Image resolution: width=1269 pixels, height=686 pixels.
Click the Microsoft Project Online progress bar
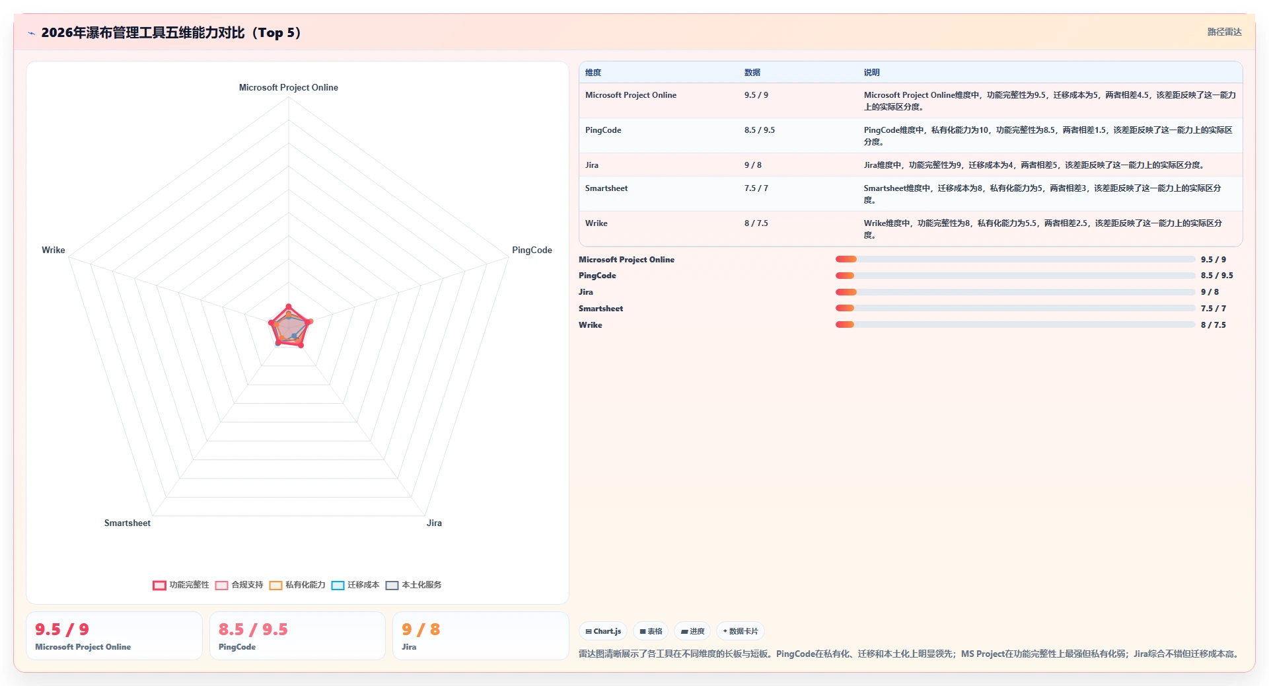point(1015,260)
